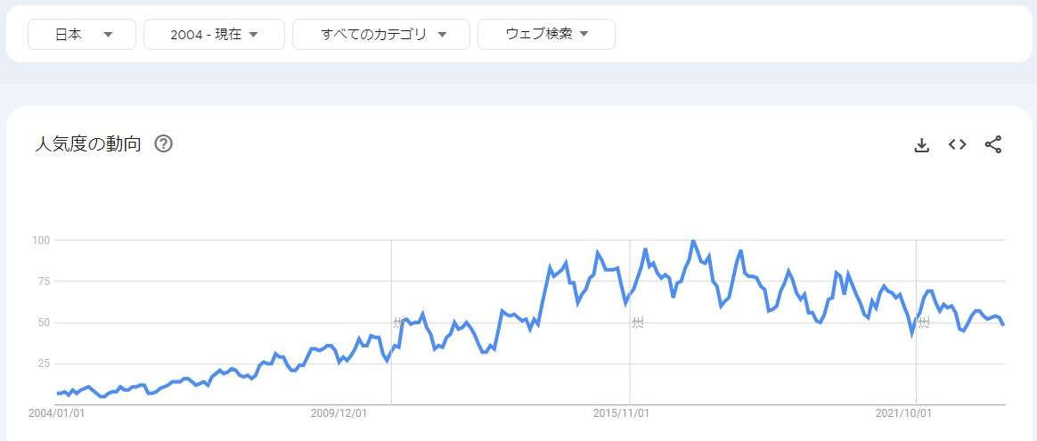
Task: Click the note marker near 2009/12/01 gridline
Action: click(398, 323)
